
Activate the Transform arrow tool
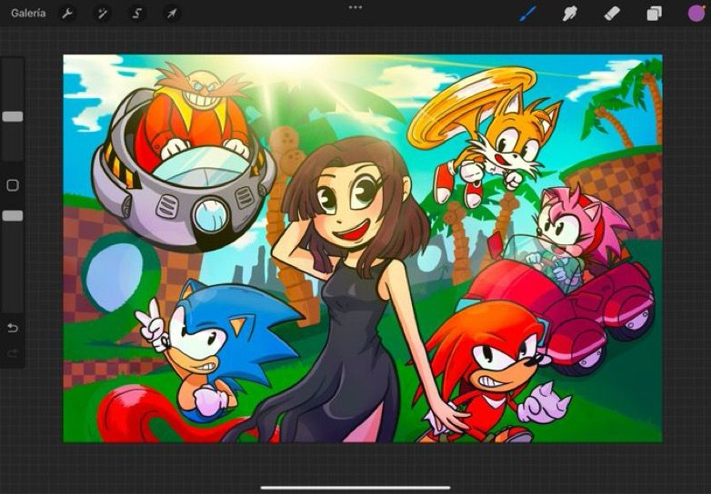172,14
